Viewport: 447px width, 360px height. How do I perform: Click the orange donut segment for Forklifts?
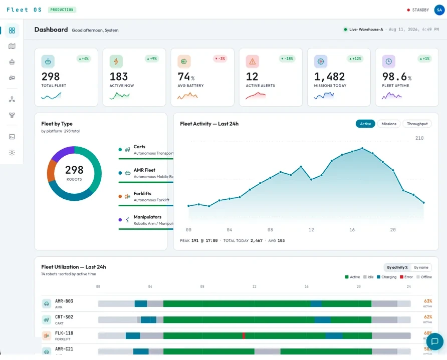point(52,171)
